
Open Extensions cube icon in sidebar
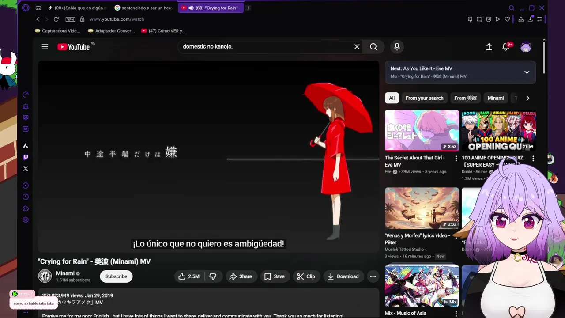click(26, 208)
